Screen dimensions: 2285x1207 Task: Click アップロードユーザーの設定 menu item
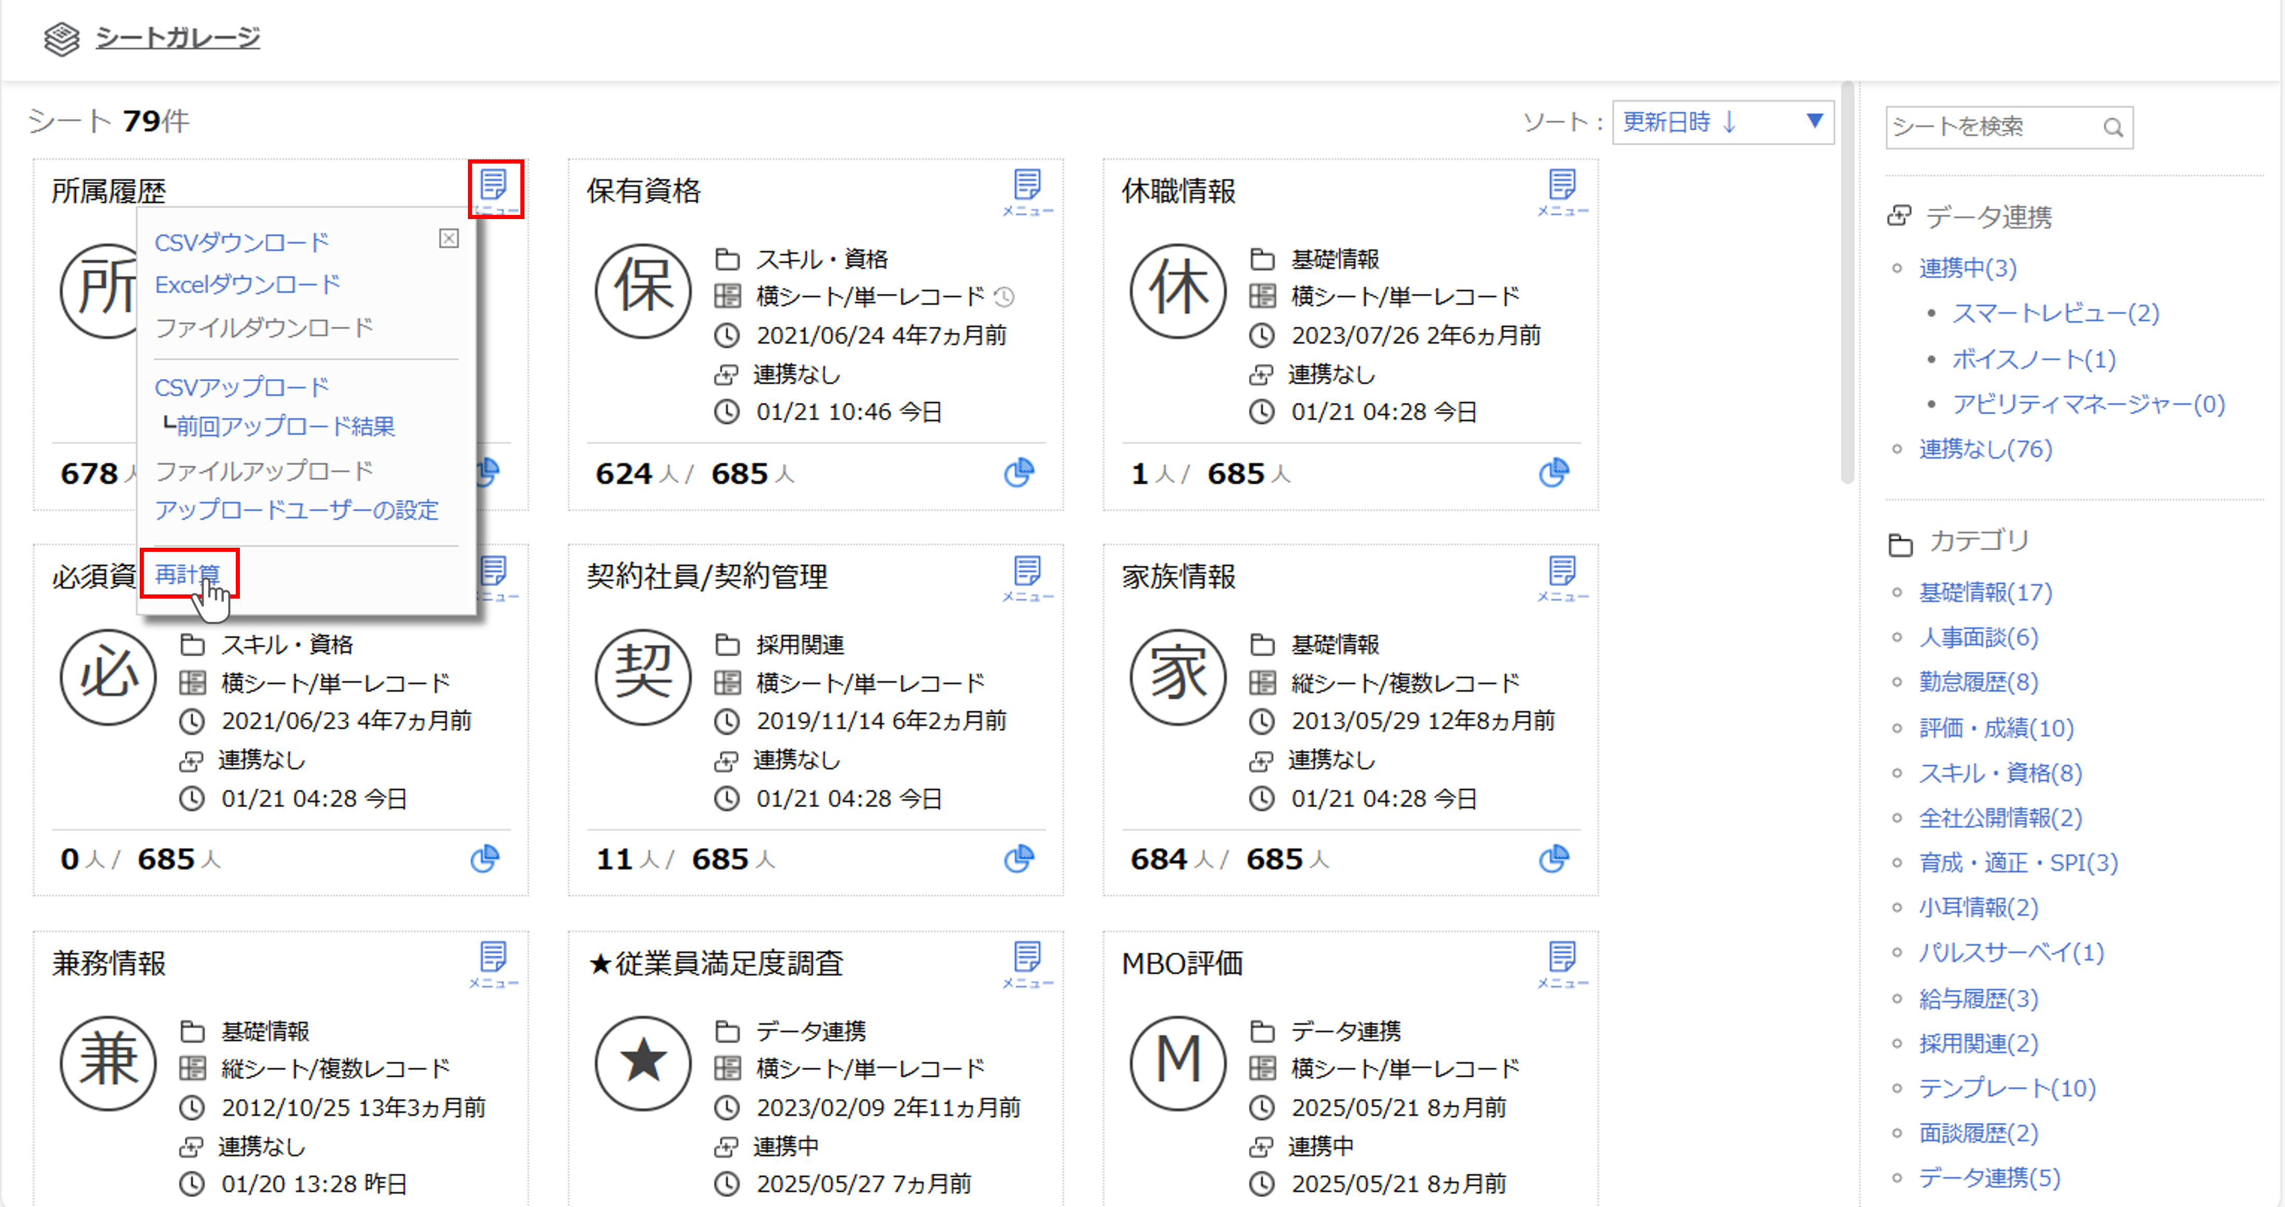tap(296, 510)
